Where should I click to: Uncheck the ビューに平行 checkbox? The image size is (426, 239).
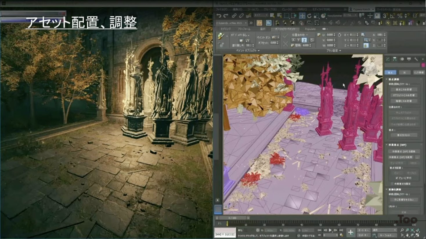[x=397, y=178]
